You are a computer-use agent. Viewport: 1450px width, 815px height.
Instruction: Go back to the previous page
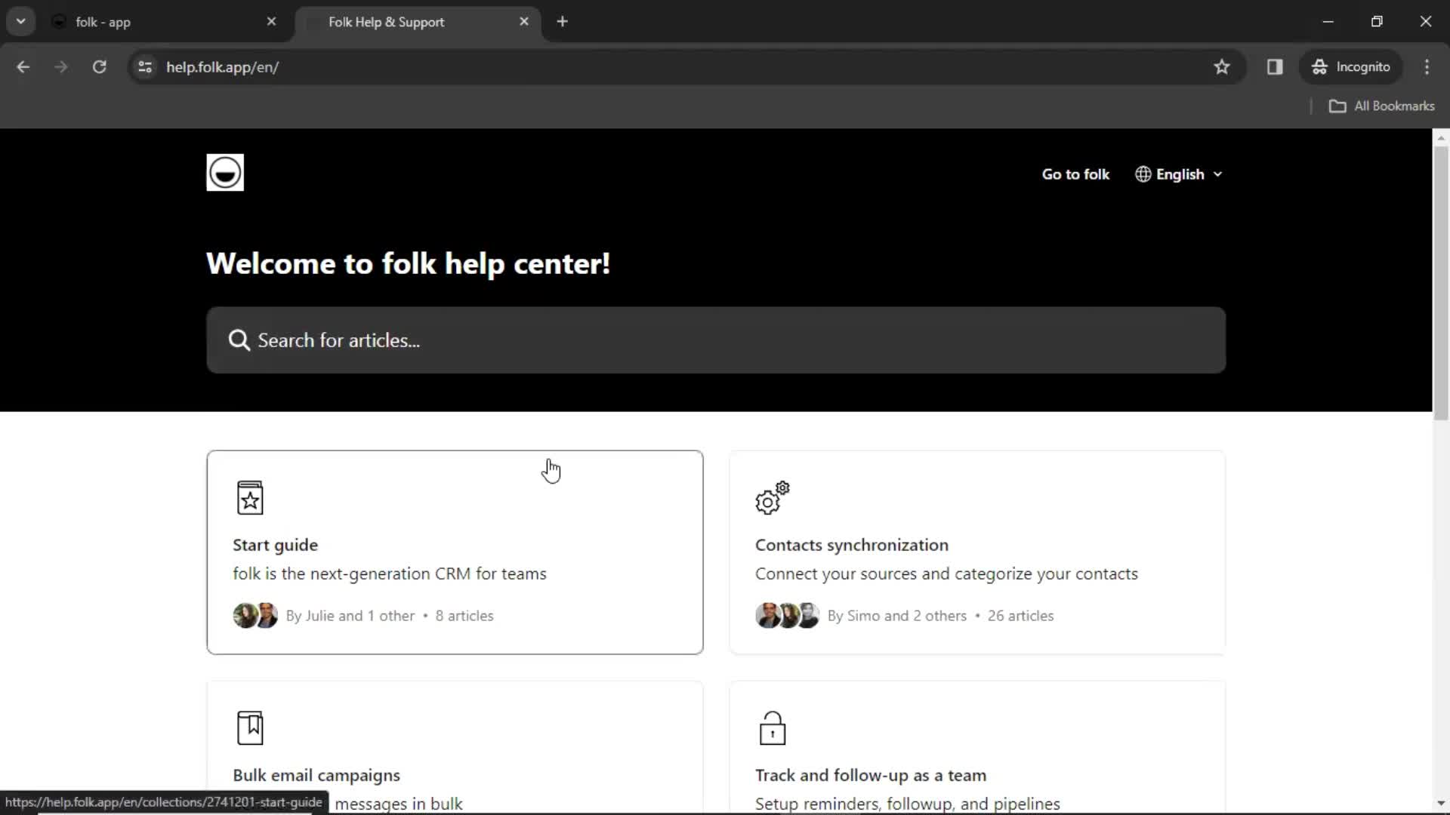click(x=23, y=67)
